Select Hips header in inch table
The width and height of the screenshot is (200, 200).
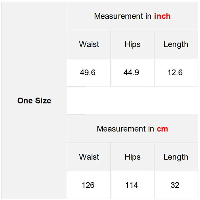[x=132, y=44]
